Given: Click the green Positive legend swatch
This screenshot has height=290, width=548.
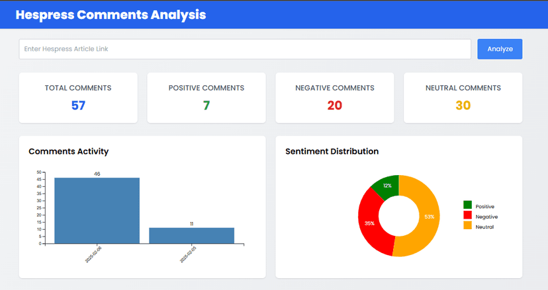Looking at the screenshot, I should pos(468,205).
